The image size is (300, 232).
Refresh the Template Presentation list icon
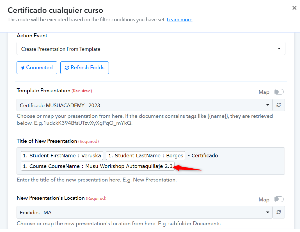[x=279, y=105]
